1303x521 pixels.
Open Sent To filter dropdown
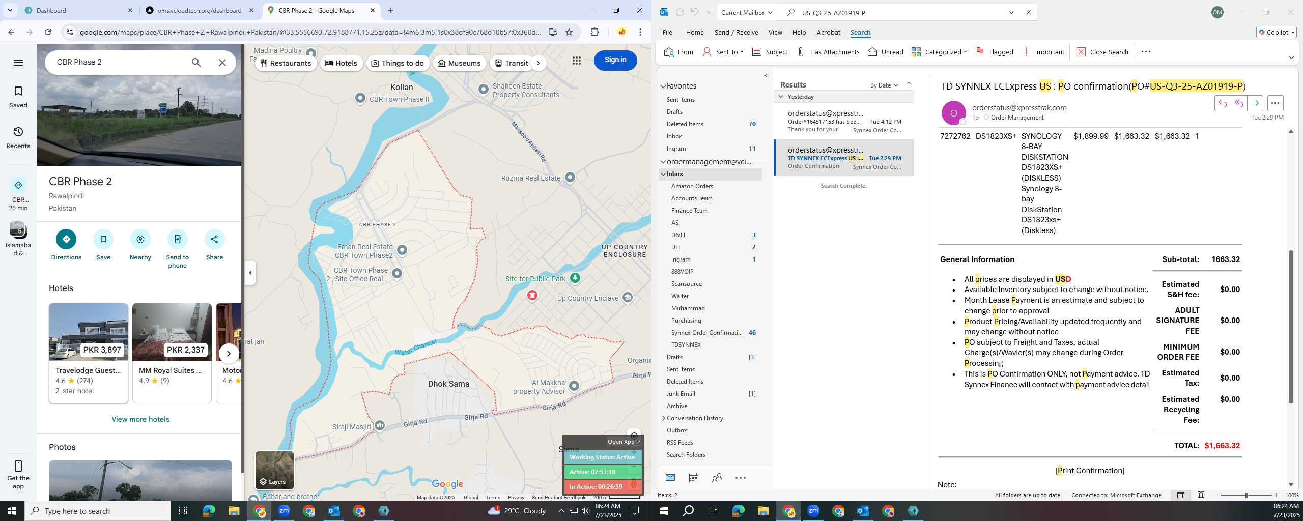[x=723, y=52]
